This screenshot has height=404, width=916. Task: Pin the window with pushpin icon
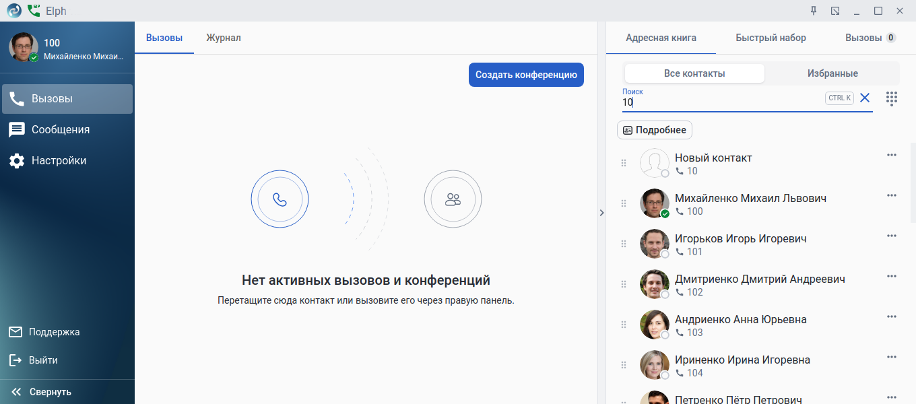point(814,11)
